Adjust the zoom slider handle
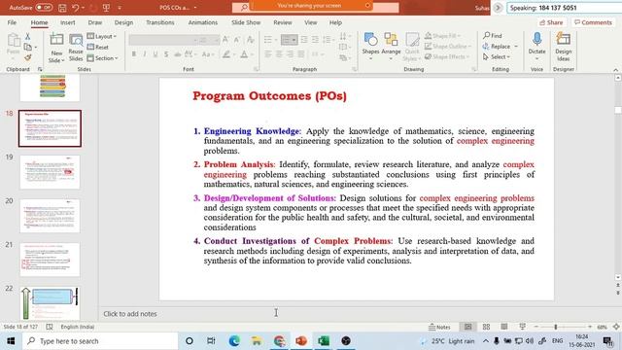This screenshot has height=350, width=622. [x=556, y=327]
